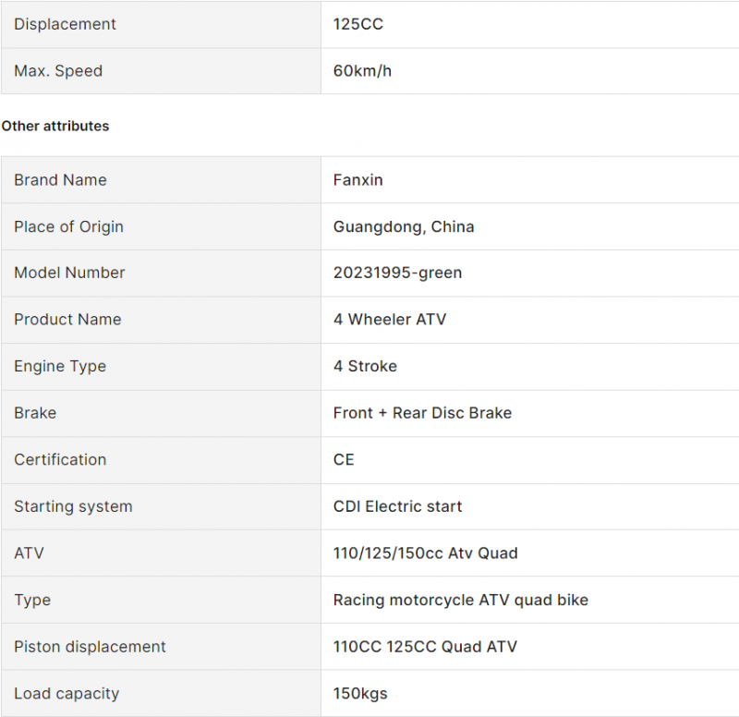This screenshot has width=739, height=717.
Task: Click the Guangdong, China origin value
Action: point(404,226)
